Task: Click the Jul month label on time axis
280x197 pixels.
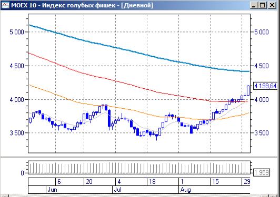Action: [118, 190]
